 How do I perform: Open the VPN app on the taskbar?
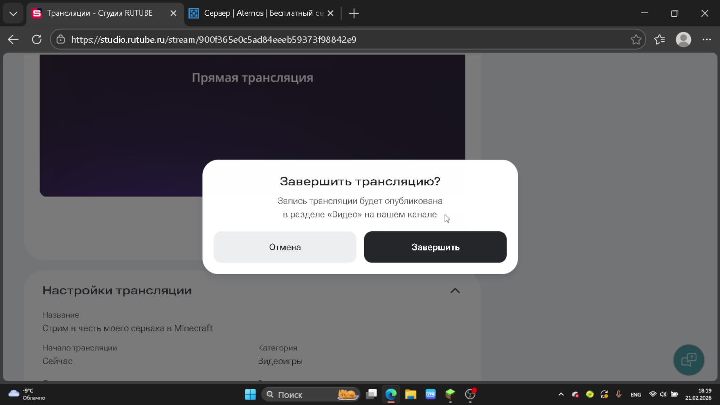click(430, 394)
